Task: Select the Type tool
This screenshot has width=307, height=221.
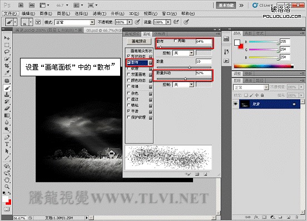Action: [x=7, y=144]
